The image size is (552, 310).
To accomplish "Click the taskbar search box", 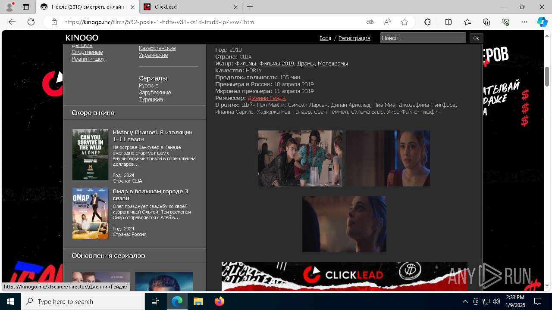I will click(83, 301).
